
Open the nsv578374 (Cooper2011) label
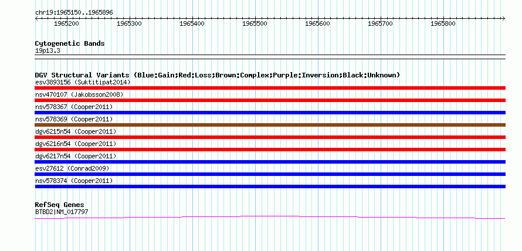[x=74, y=181]
